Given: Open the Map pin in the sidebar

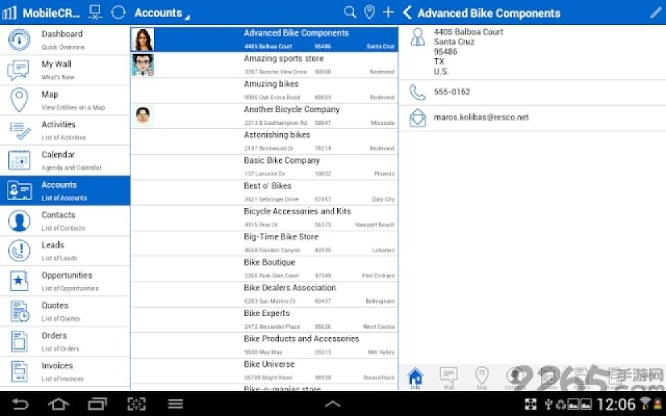Looking at the screenshot, I should click(19, 100).
